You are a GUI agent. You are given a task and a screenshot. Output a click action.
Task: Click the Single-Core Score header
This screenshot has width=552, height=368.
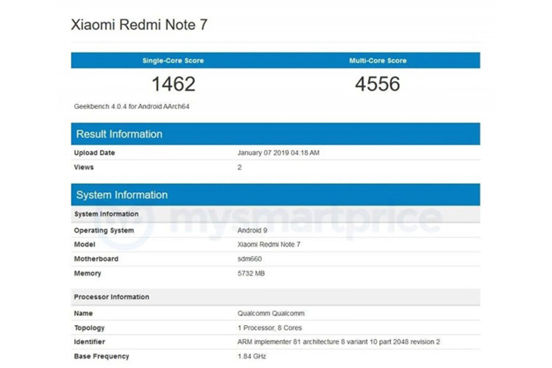(173, 61)
